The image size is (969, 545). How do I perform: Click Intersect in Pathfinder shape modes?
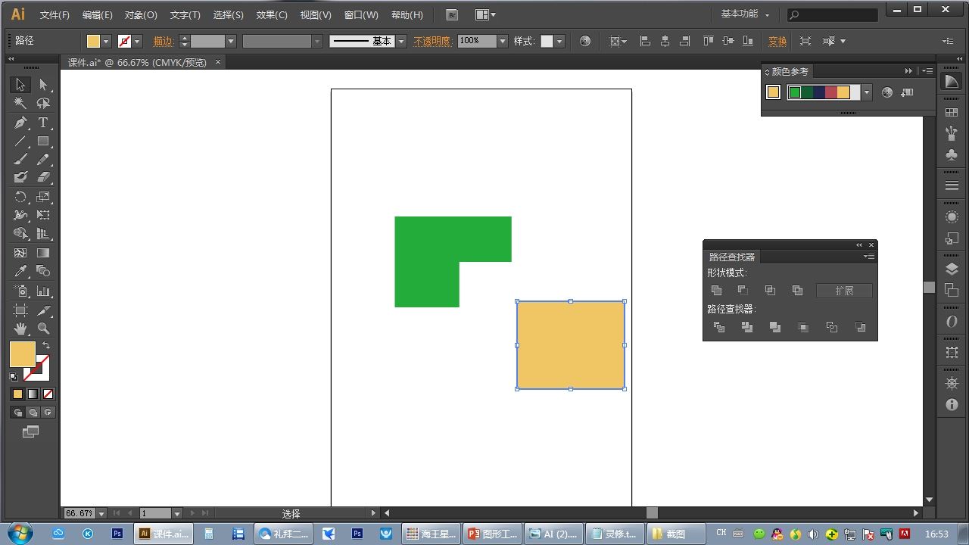770,291
